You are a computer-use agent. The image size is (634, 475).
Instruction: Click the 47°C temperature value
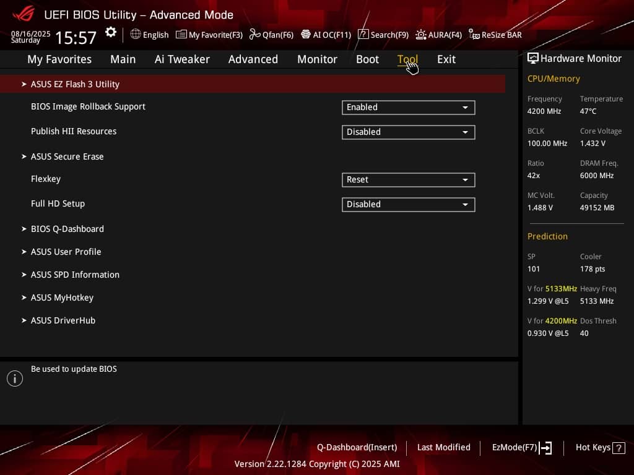[588, 111]
